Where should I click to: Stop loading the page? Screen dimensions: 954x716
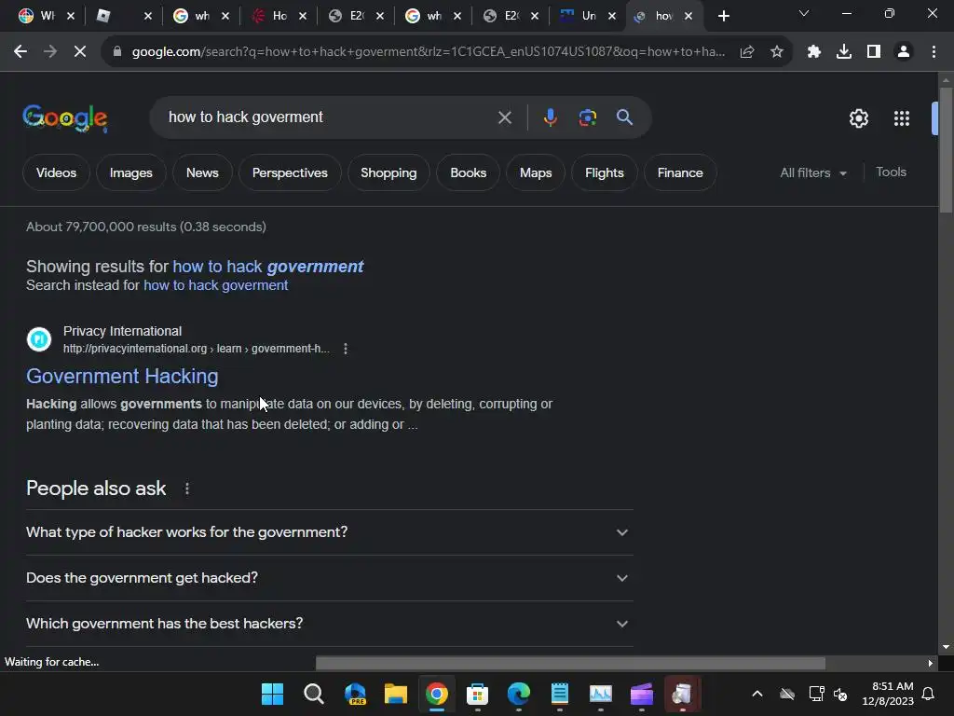point(80,52)
